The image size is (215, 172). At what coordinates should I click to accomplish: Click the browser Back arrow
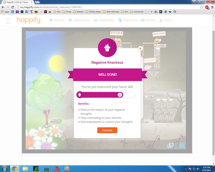3,7
